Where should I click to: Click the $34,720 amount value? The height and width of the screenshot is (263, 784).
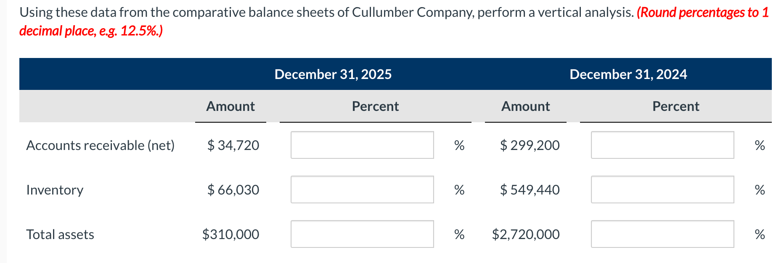click(233, 145)
